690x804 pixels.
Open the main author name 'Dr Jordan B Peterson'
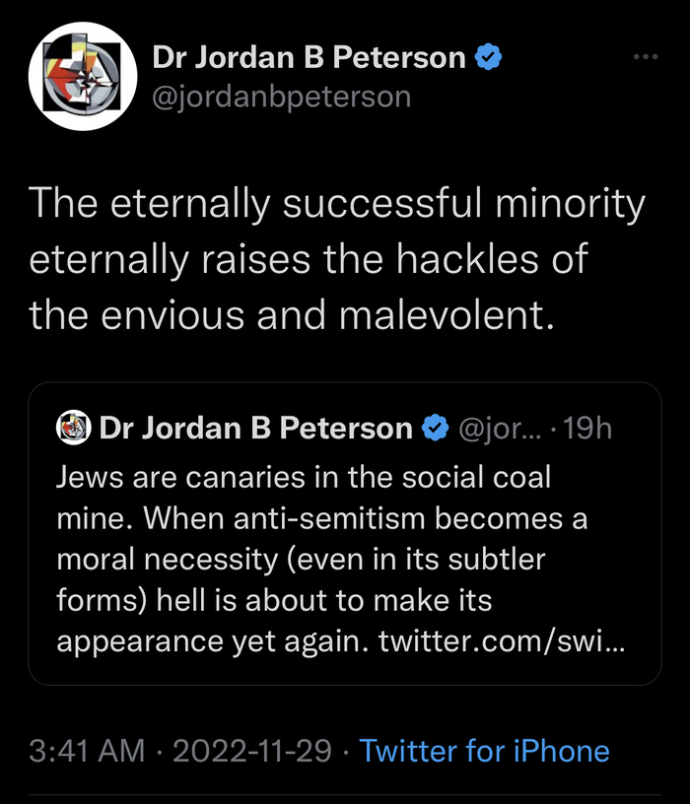point(309,58)
